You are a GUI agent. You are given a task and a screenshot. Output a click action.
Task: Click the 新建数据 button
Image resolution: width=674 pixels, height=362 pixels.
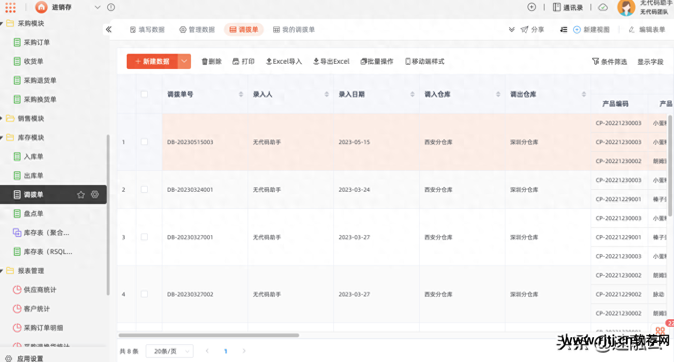[152, 61]
